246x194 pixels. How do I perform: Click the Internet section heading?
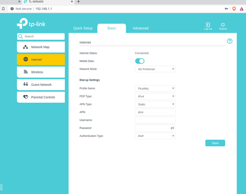click(x=85, y=42)
